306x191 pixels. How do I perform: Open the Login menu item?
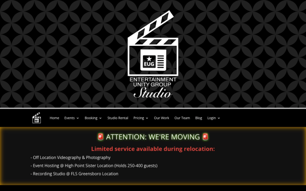(212, 118)
